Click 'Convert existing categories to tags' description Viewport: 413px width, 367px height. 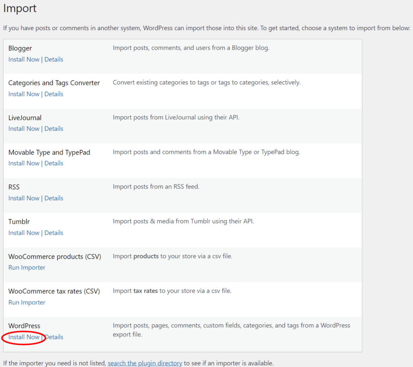point(207,82)
